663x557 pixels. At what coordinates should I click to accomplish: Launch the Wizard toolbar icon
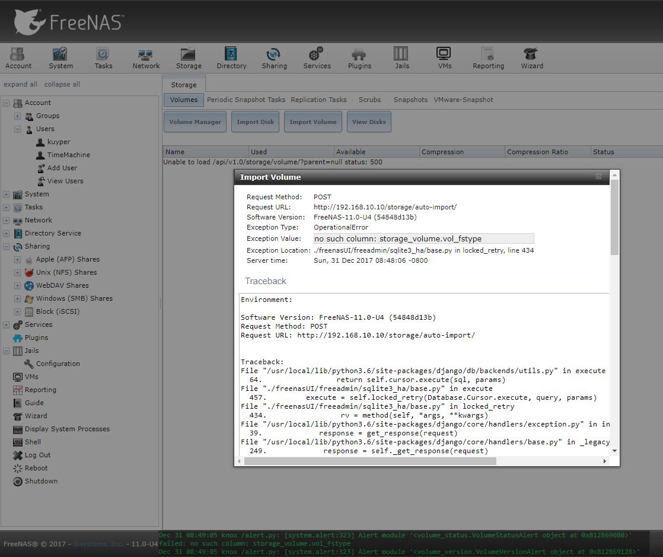(531, 58)
